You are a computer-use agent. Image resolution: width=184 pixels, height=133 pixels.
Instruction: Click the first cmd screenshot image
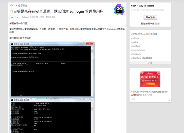(52, 69)
